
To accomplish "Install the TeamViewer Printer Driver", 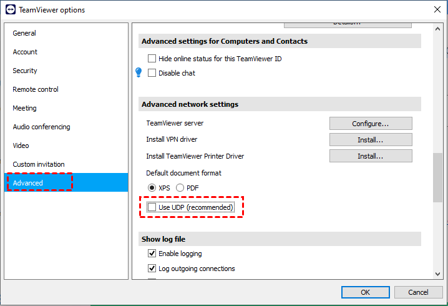I will pyautogui.click(x=371, y=156).
